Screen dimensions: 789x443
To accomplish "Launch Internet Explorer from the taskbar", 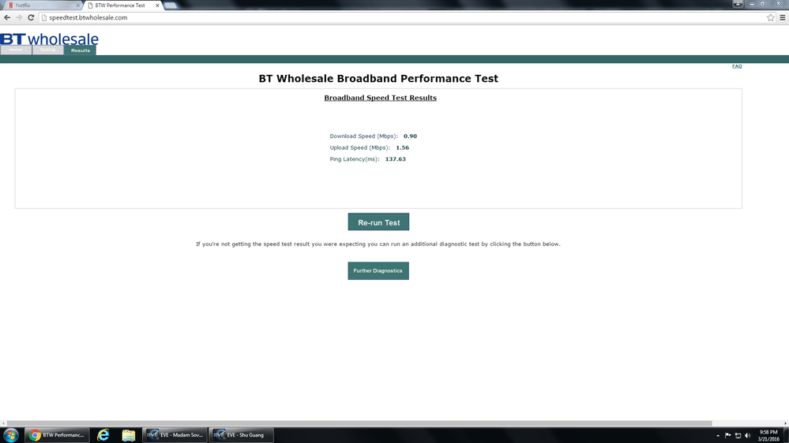I will (103, 435).
